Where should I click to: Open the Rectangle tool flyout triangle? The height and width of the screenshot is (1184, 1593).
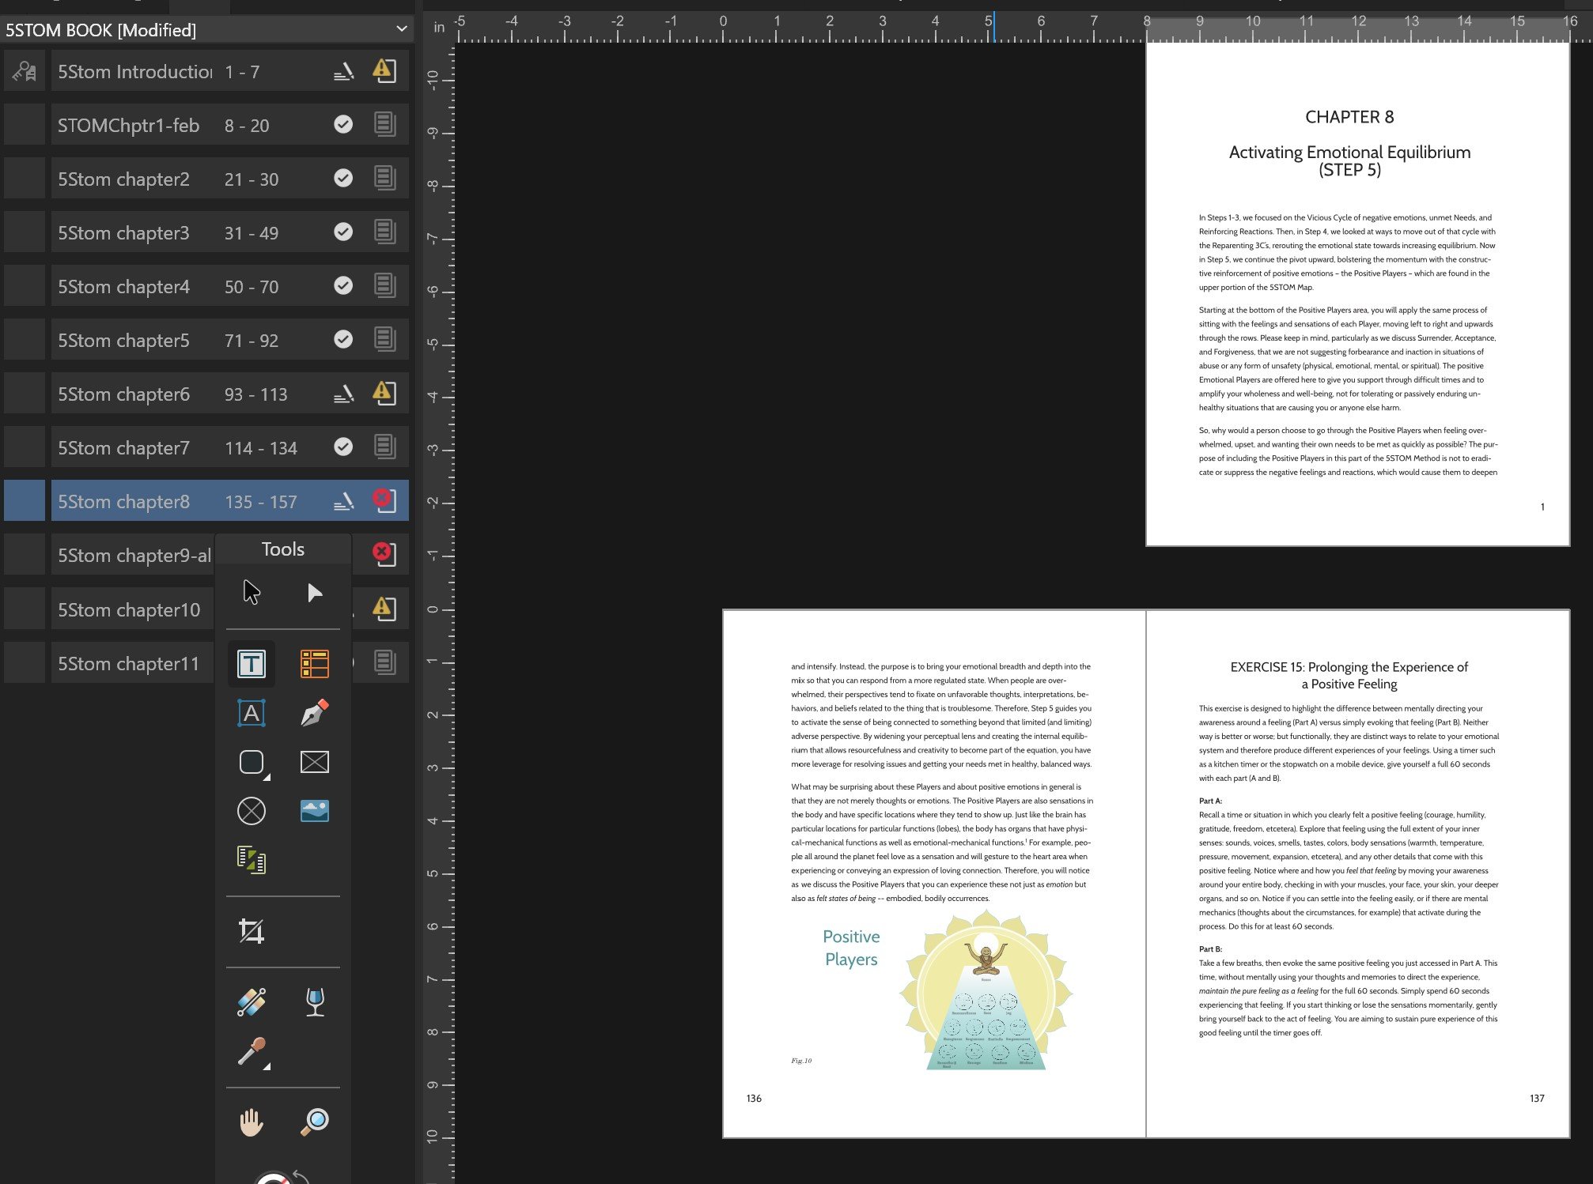(x=267, y=777)
